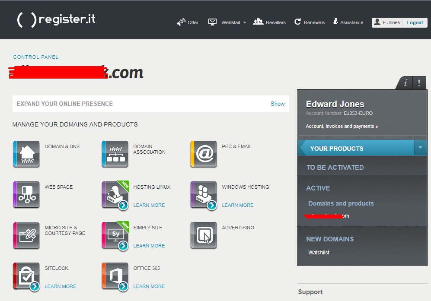The height and width of the screenshot is (301, 431).
Task: Open the Windows Hosting cubes icon
Action: pos(204,195)
